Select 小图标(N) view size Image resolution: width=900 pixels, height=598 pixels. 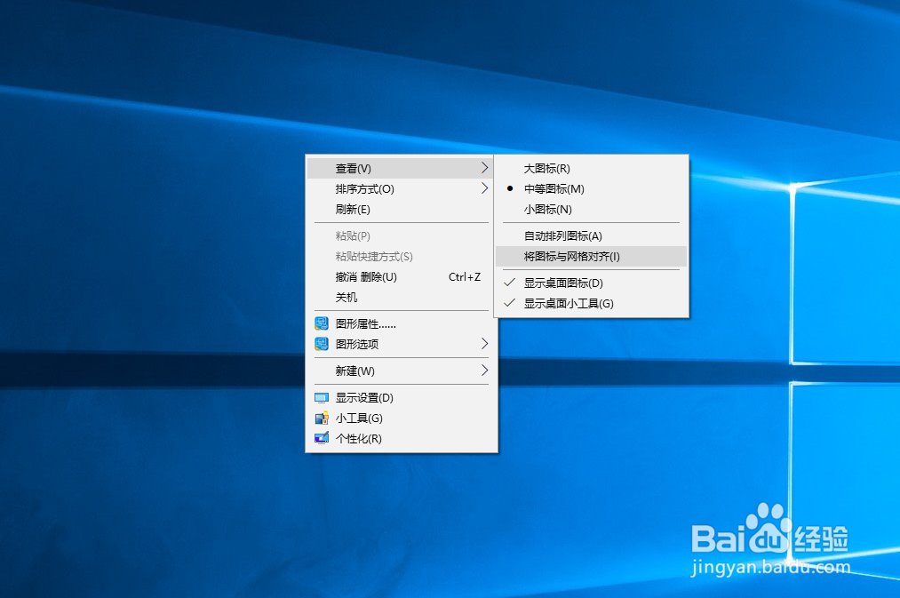point(591,210)
